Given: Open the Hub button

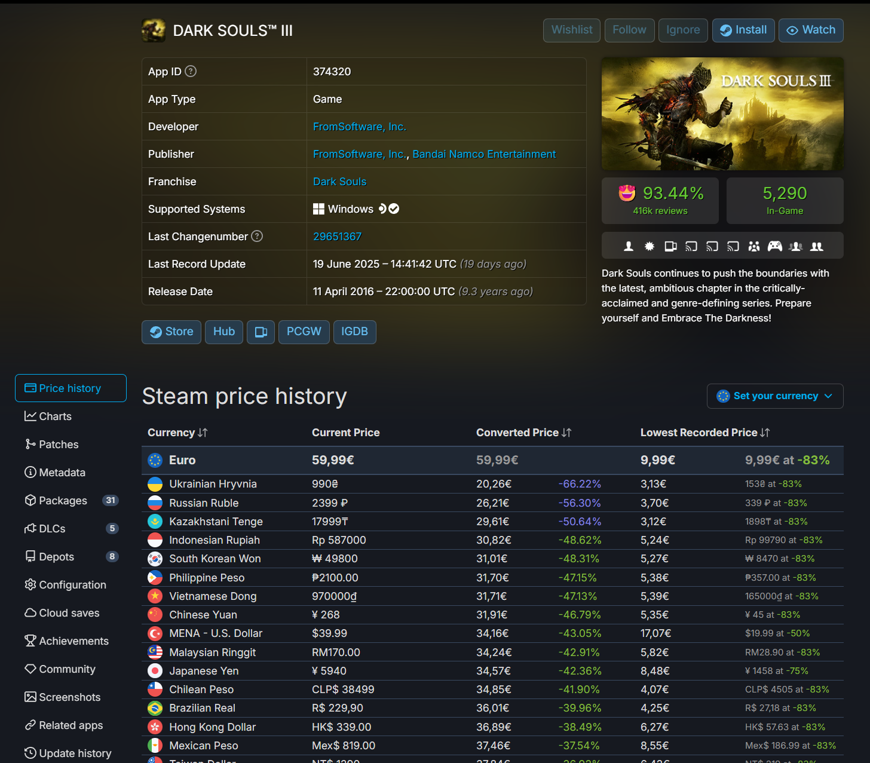Looking at the screenshot, I should click(x=224, y=332).
